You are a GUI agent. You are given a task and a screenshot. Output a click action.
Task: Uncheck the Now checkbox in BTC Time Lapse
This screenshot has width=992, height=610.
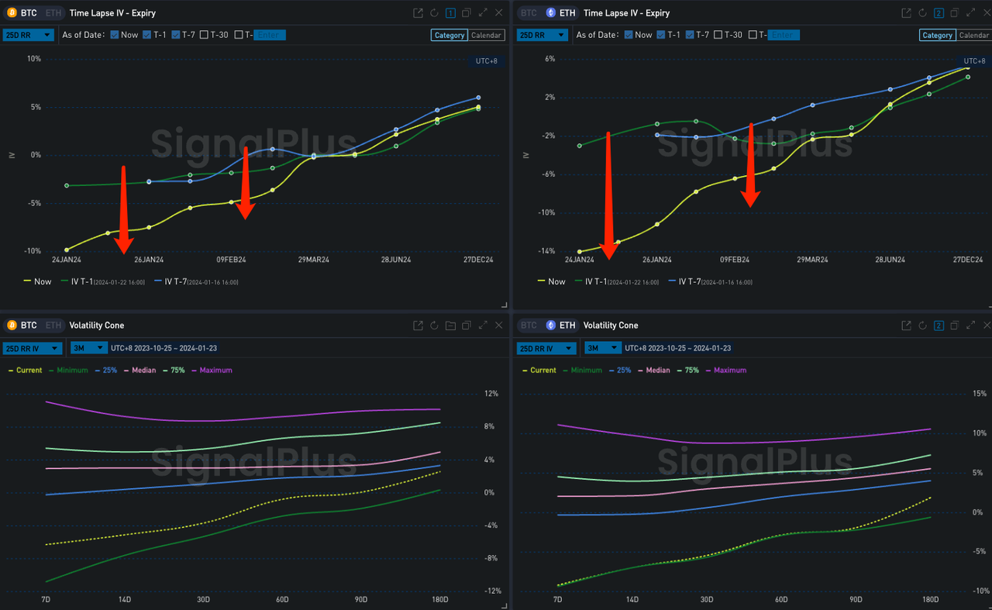click(115, 35)
